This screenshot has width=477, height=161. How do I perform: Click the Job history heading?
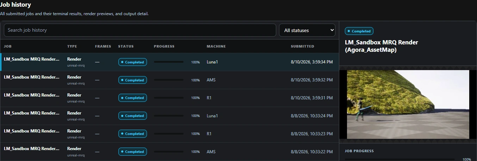16,5
